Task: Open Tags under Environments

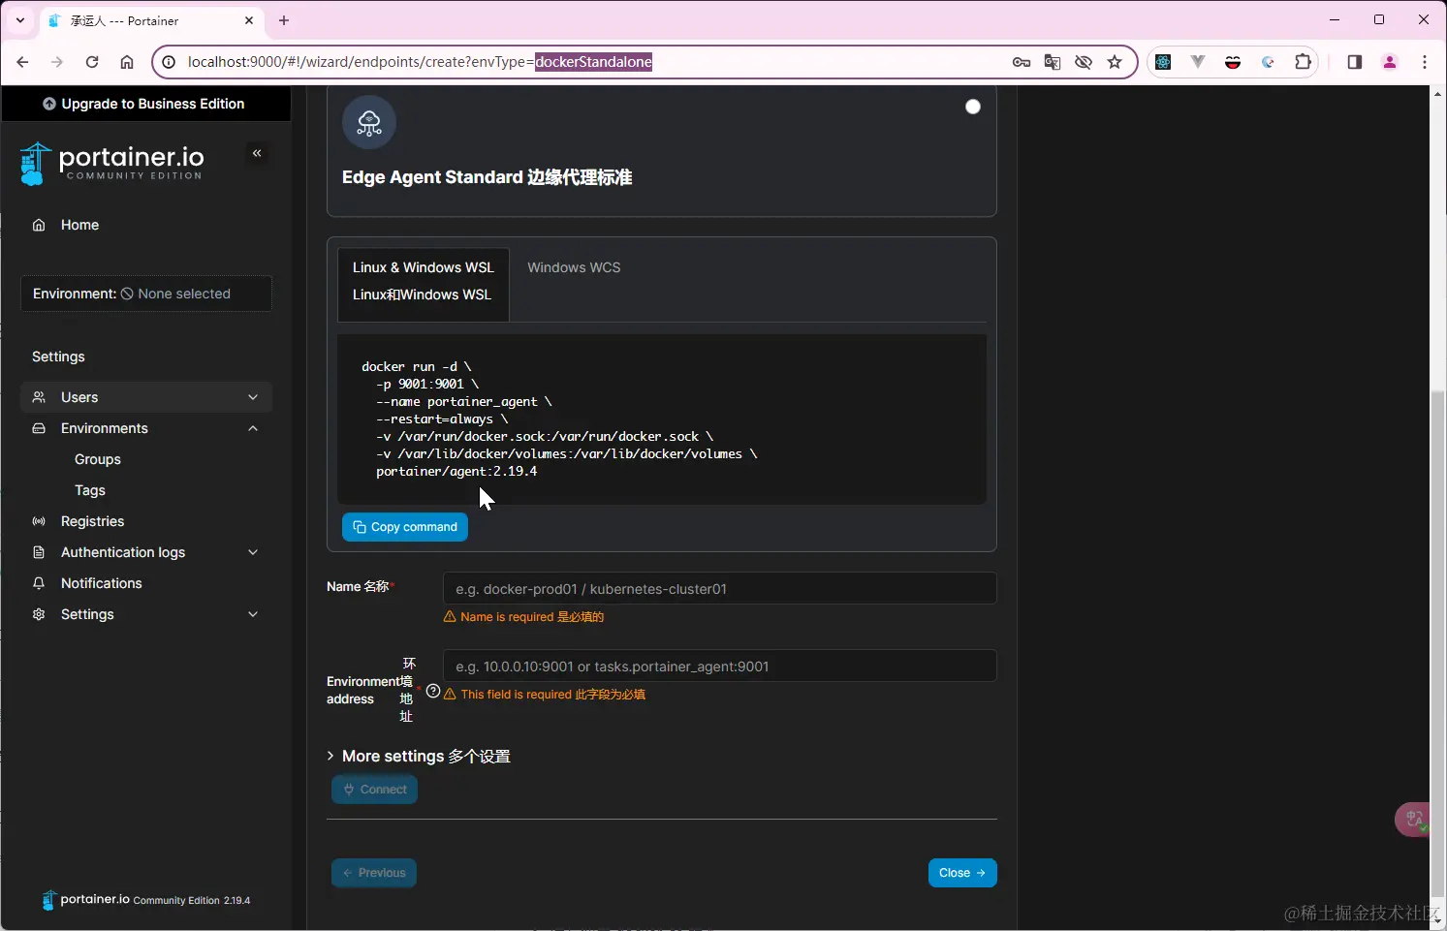Action: click(90, 490)
